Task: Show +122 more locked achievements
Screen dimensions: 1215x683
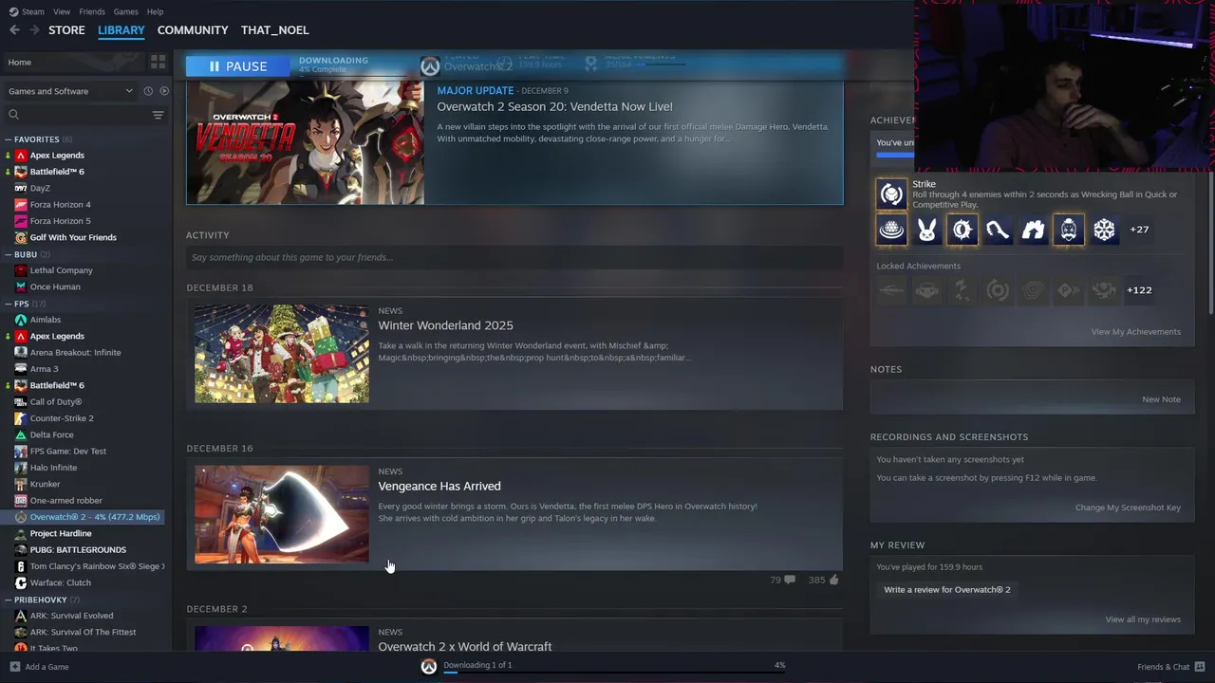Action: click(x=1139, y=290)
